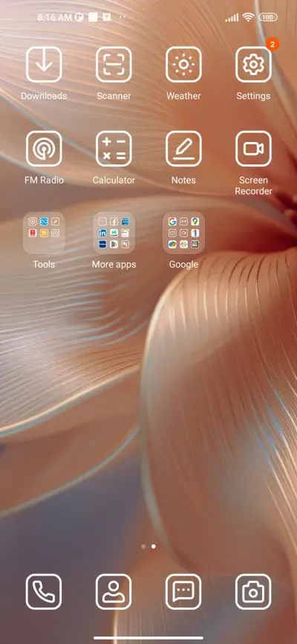Image resolution: width=297 pixels, height=644 pixels.
Task: Open the Google folder
Action: (183, 233)
